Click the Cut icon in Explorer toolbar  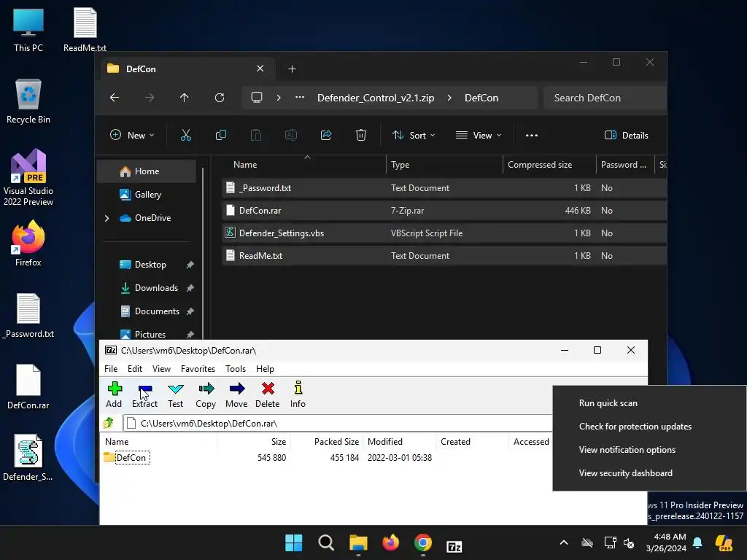[186, 135]
